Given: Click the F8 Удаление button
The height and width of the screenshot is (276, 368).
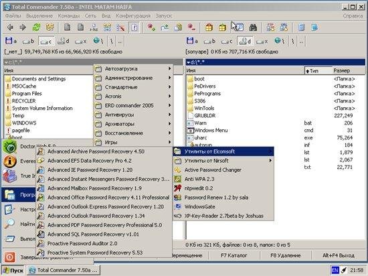Looking at the screenshot, I should (x=286, y=255).
